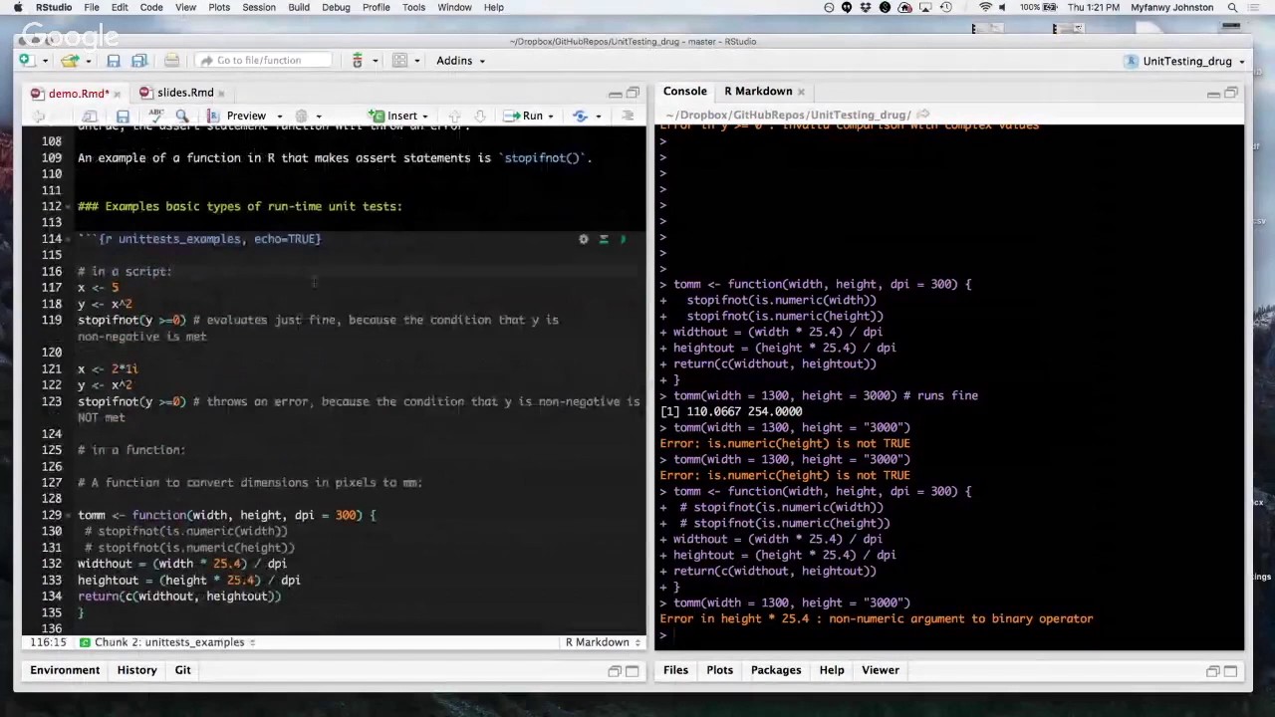The image size is (1275, 717).
Task: Click the Run button
Action: pyautogui.click(x=525, y=117)
